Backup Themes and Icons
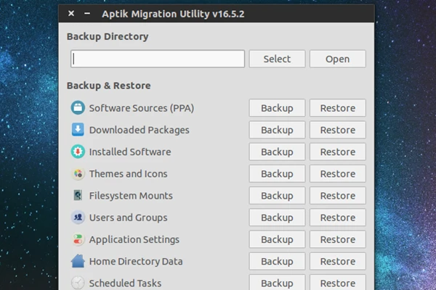 click(x=277, y=174)
